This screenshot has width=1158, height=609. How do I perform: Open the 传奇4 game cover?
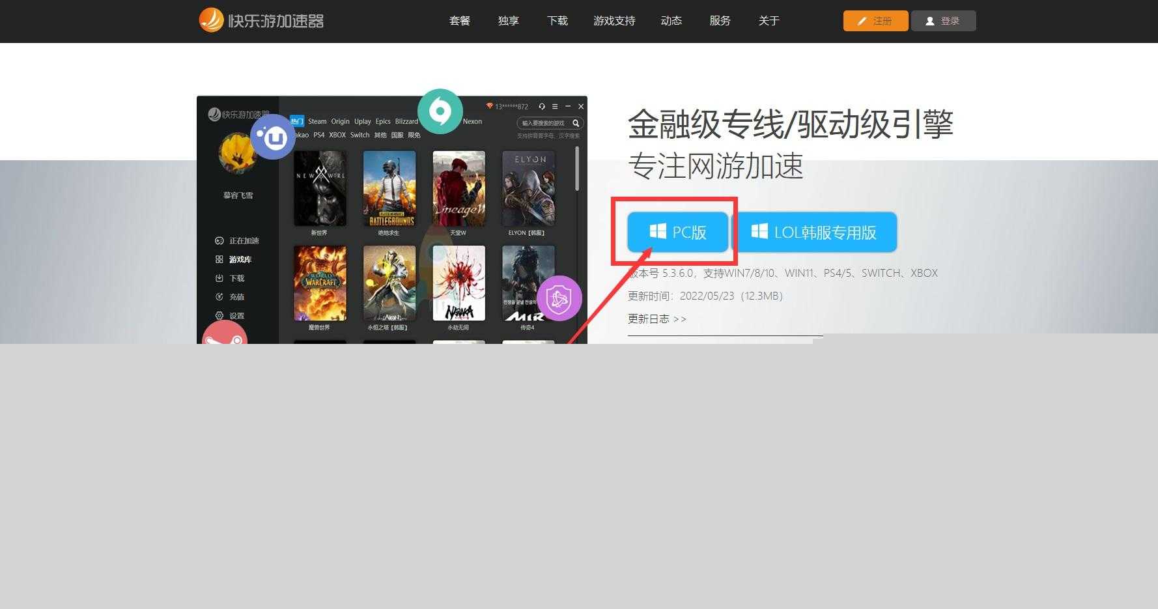pyautogui.click(x=529, y=283)
